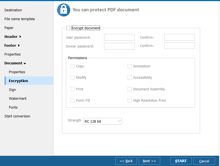Image resolution: width=220 pixels, height=166 pixels.
Task: Expand the Footer section in sidebar
Action: tap(12, 46)
